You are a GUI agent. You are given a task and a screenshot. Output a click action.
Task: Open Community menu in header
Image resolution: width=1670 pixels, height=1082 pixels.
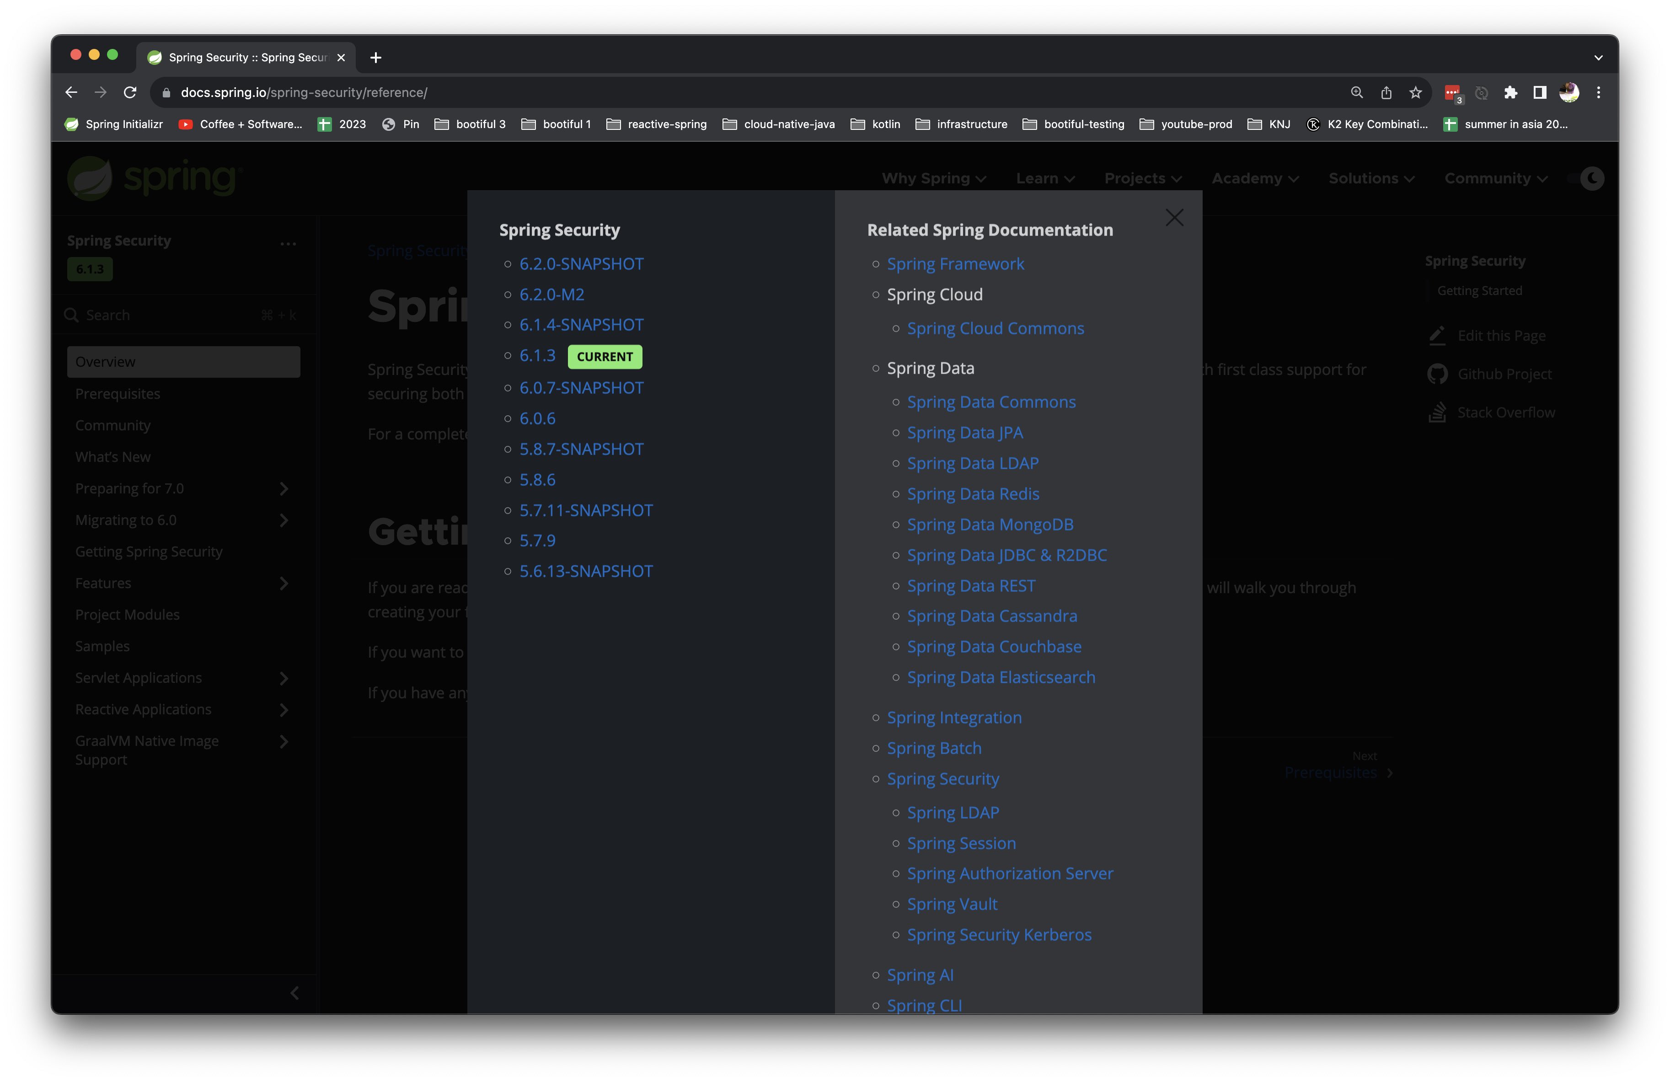click(x=1496, y=178)
